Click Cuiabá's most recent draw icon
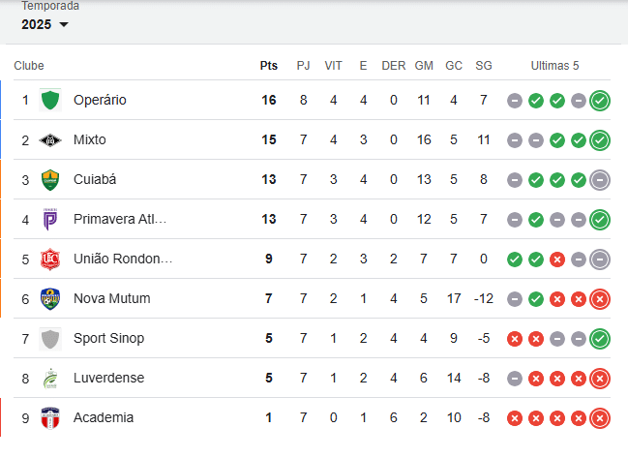 pyautogui.click(x=600, y=179)
